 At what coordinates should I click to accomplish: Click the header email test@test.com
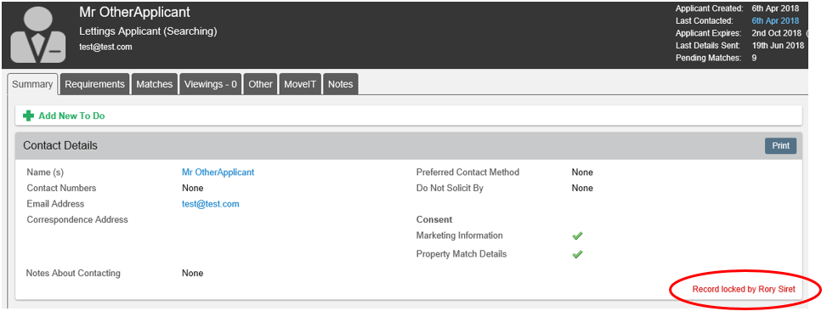[105, 47]
